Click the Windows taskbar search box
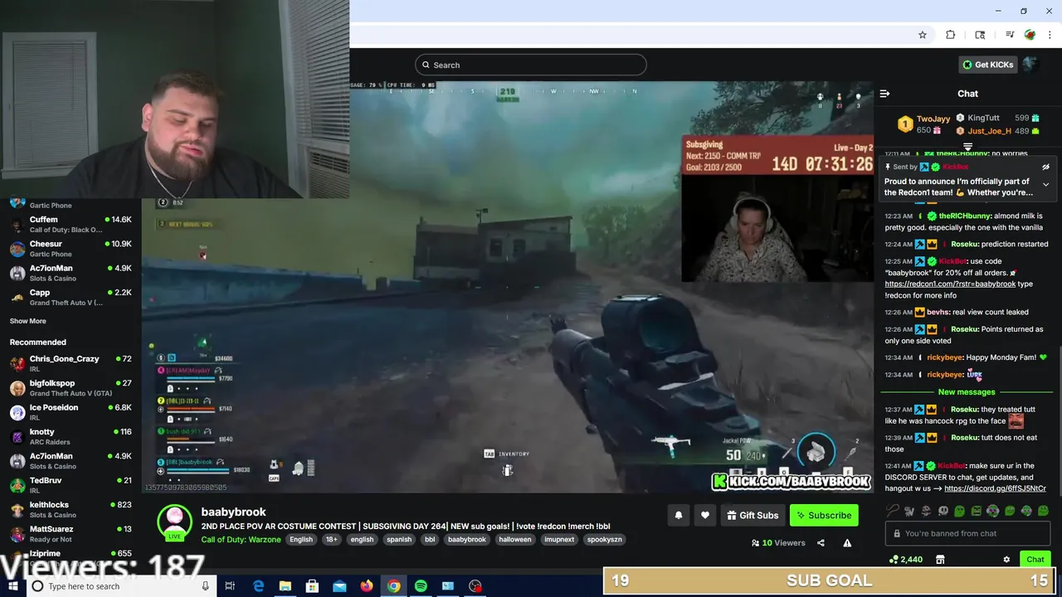 (120, 586)
